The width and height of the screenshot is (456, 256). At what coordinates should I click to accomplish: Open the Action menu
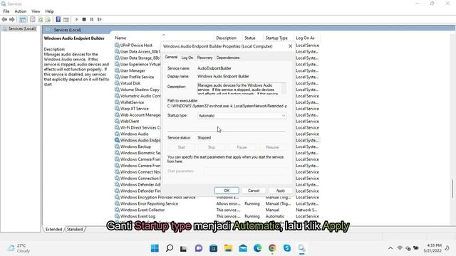click(21, 11)
